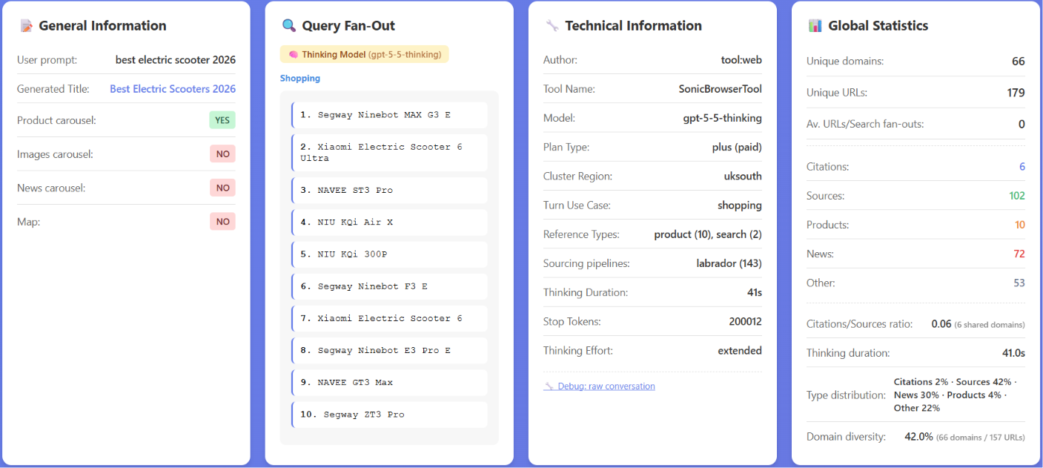Click Model value gpt-5-5-thinking in Technical Information
The width and height of the screenshot is (1043, 468).
pos(722,118)
